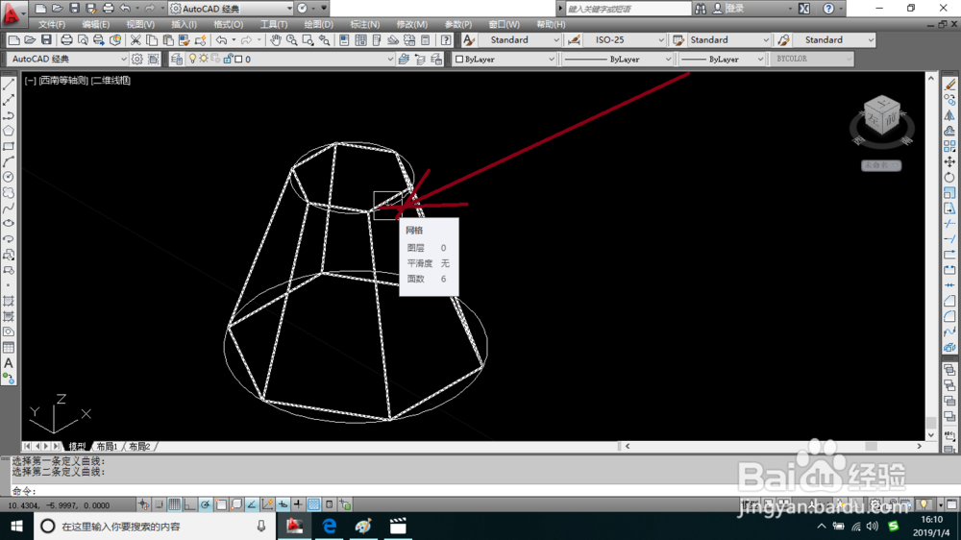Expand the Standard table style dropdown
This screenshot has width=961, height=540.
click(766, 40)
